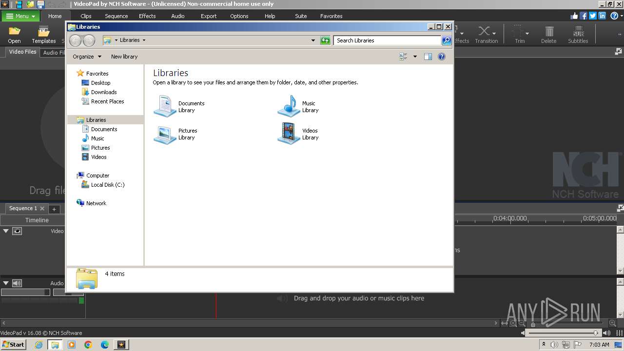Image resolution: width=624 pixels, height=351 pixels.
Task: Click the Delete trash icon in VideoPad
Action: [548, 35]
